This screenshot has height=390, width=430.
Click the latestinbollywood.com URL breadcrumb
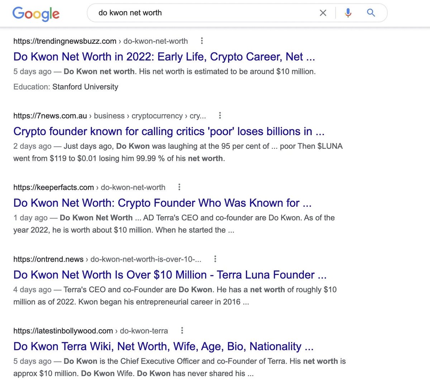tap(91, 331)
